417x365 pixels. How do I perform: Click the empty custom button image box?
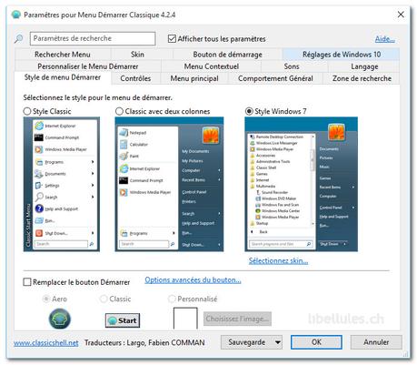pos(185,319)
